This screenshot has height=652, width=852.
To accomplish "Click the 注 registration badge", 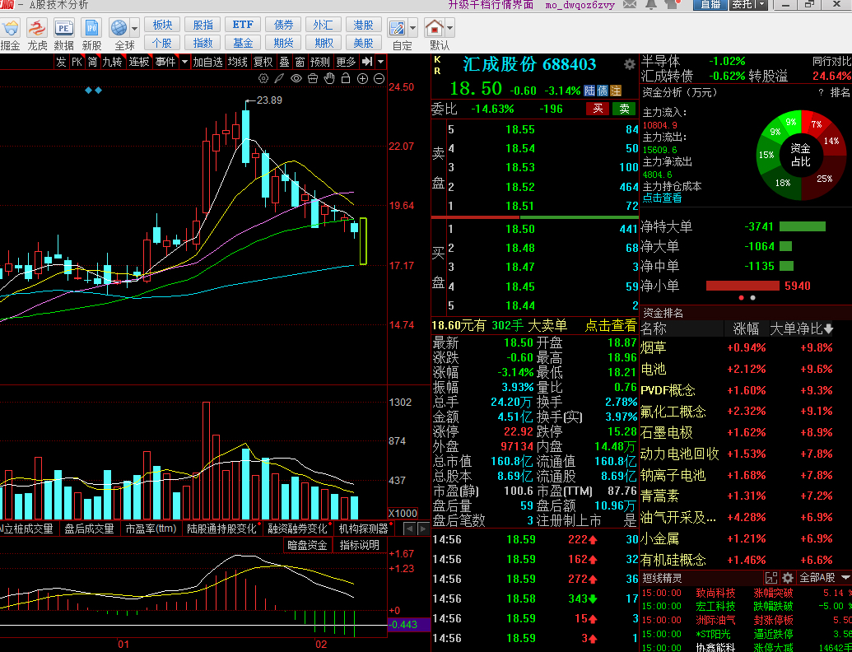I will (x=616, y=91).
